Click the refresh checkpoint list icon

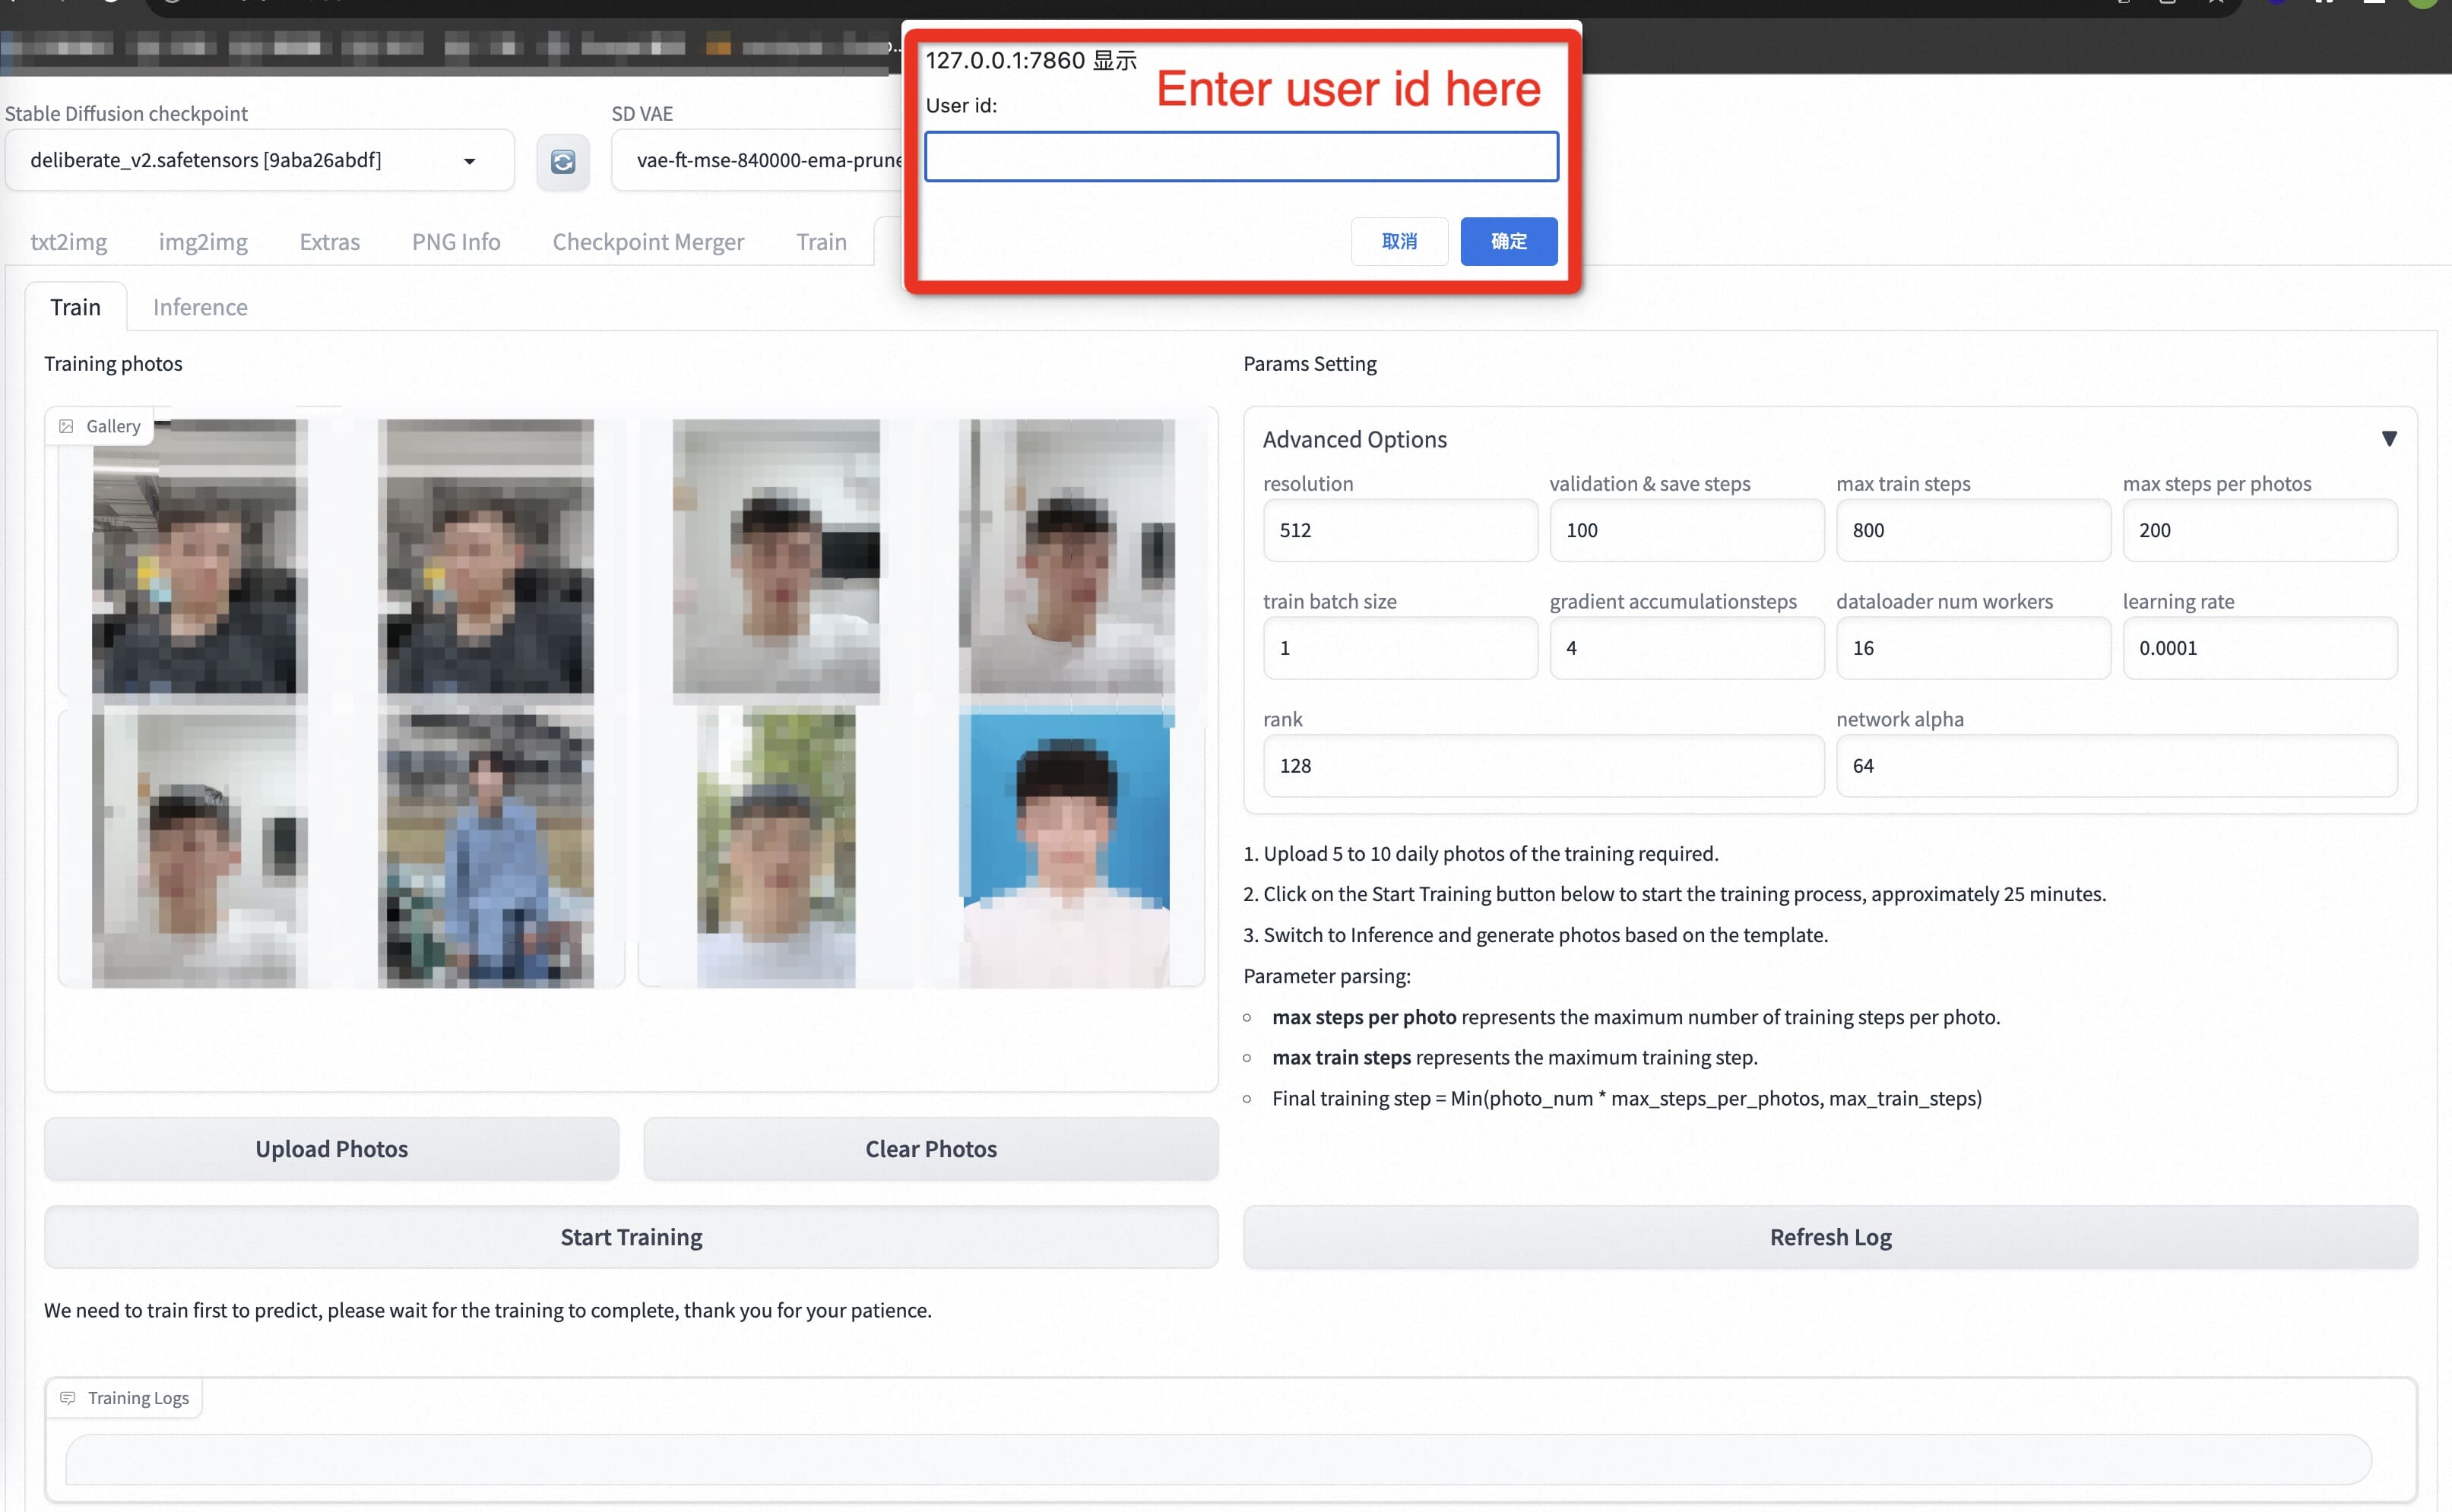click(x=562, y=161)
